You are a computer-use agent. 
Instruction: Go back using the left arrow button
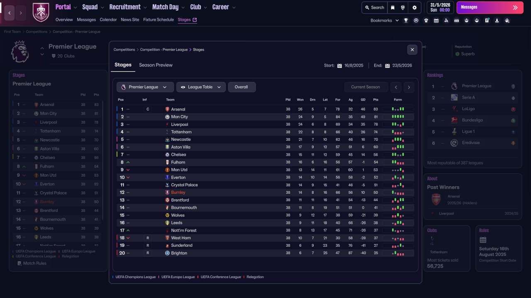click(10, 13)
